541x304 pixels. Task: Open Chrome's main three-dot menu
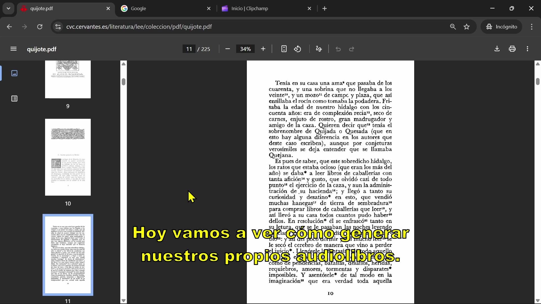[531, 27]
